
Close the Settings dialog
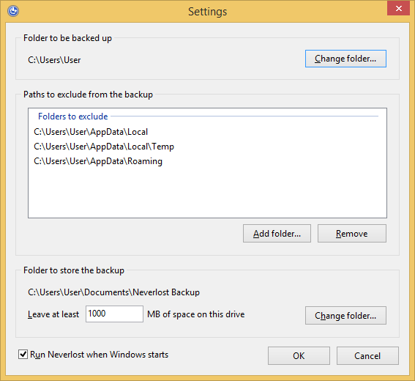coord(398,8)
